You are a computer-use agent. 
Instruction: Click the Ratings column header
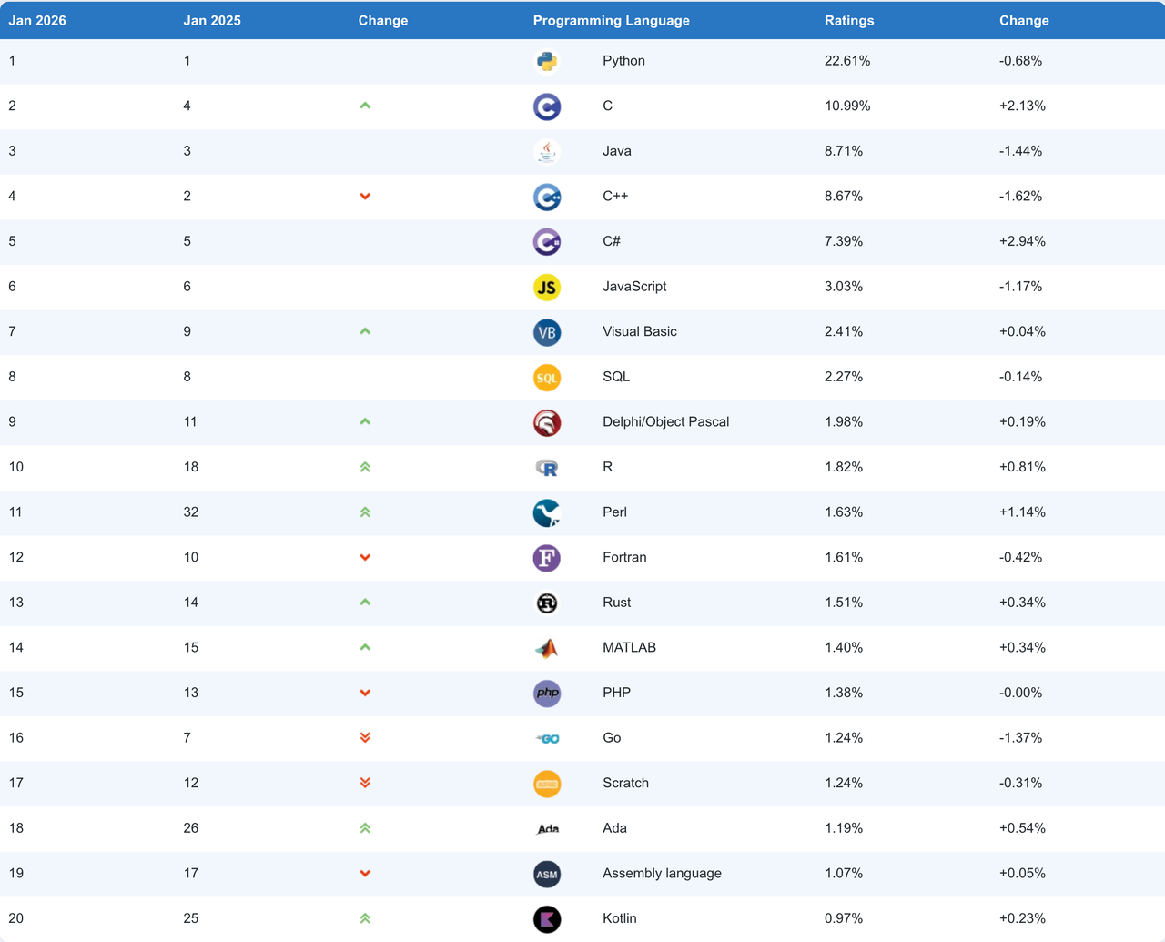click(848, 20)
